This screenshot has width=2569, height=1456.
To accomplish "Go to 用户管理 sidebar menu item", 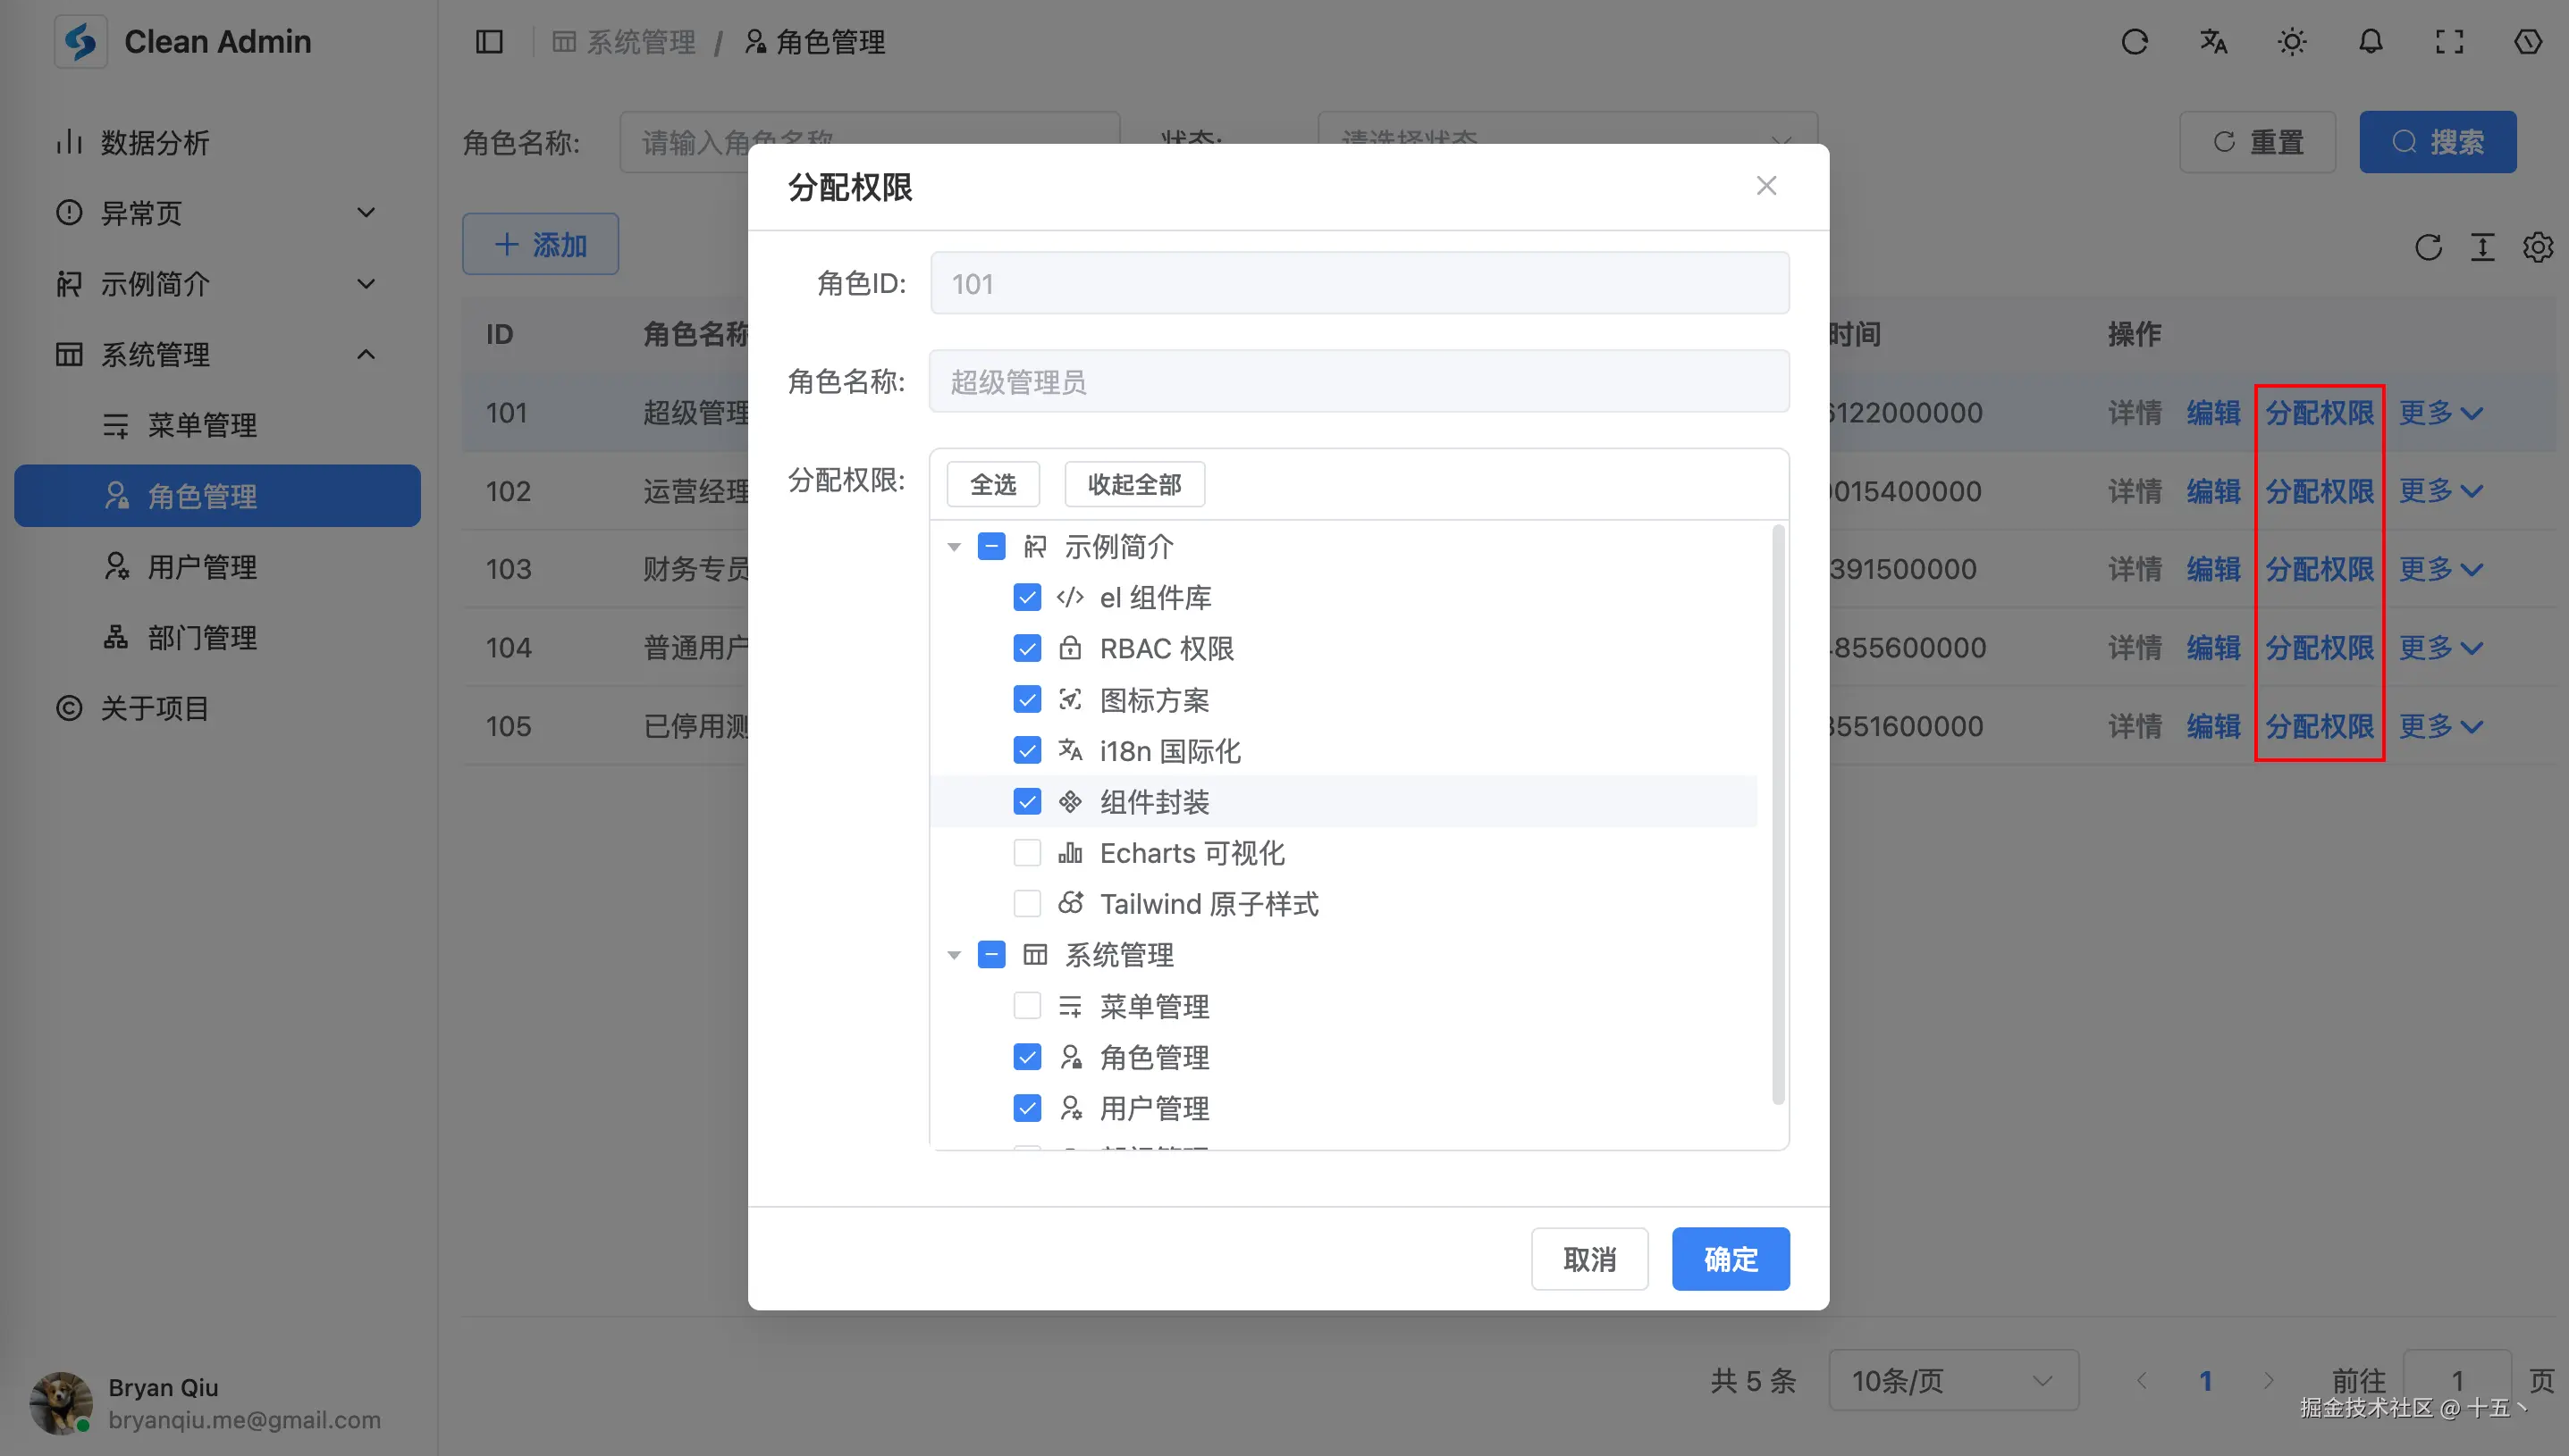I will click(x=202, y=567).
